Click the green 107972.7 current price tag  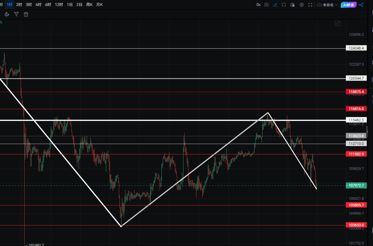coord(356,185)
